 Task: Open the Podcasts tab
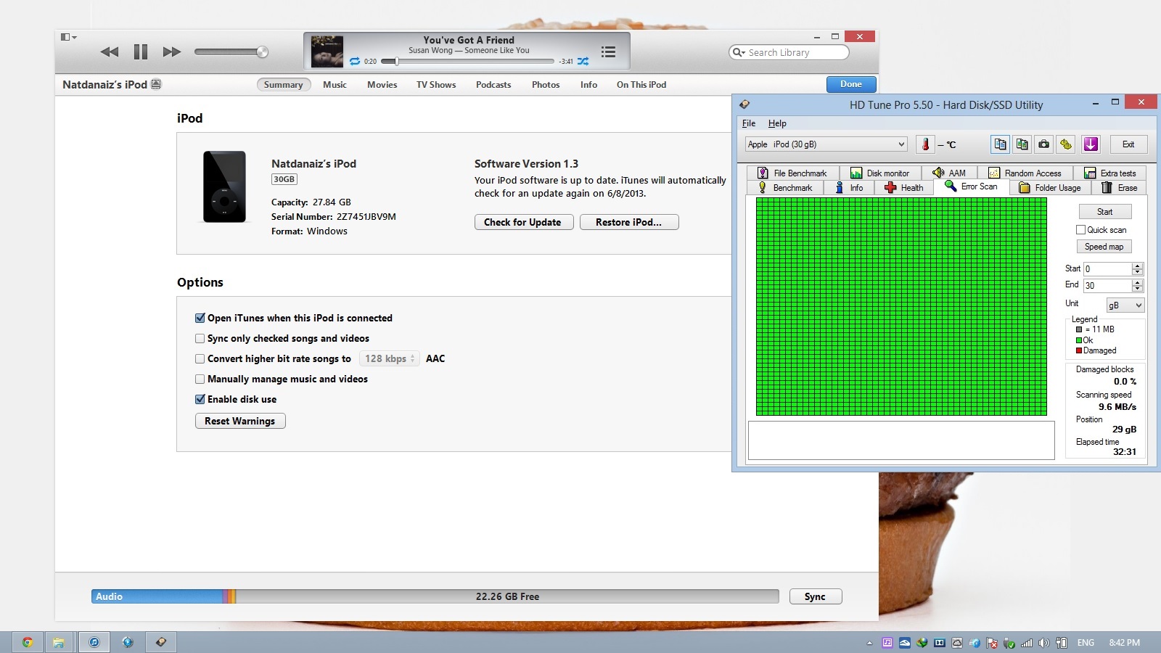493,85
